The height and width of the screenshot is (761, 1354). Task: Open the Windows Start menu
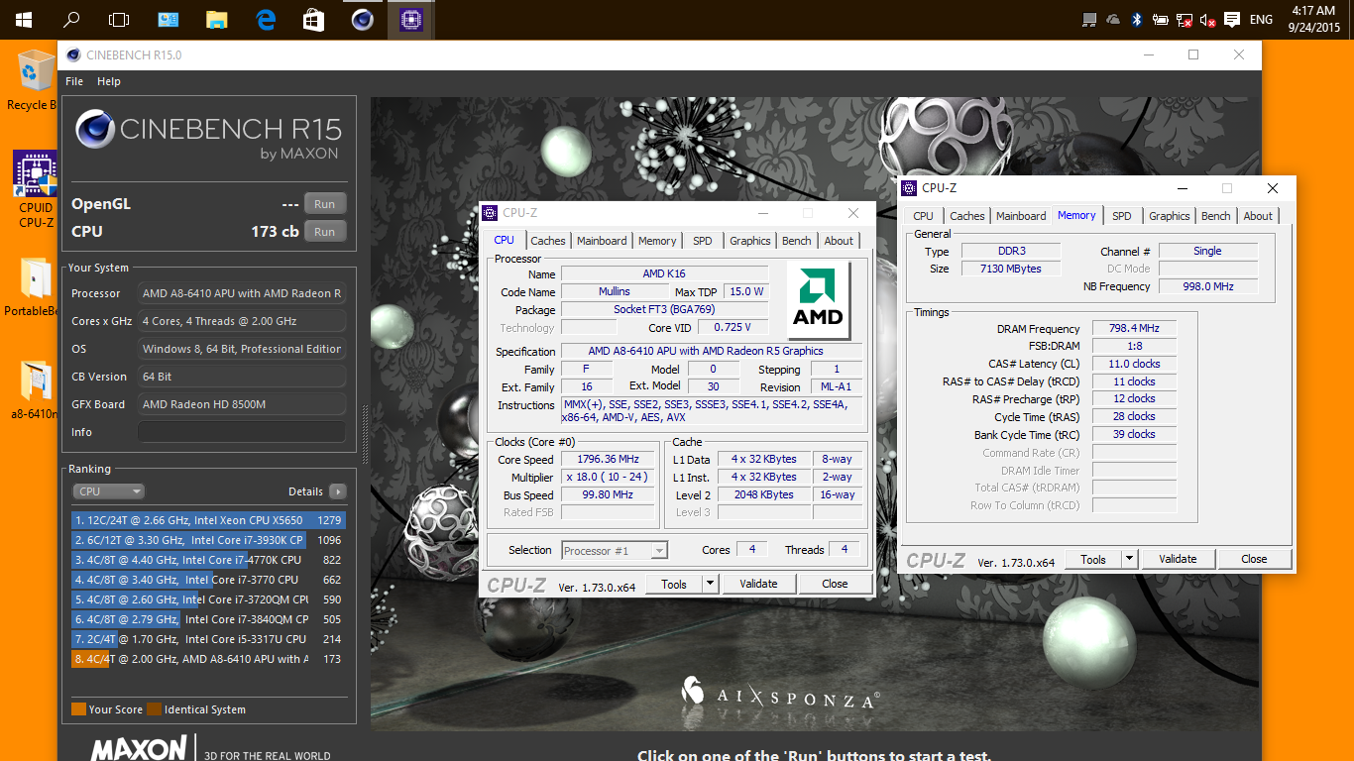point(24,20)
